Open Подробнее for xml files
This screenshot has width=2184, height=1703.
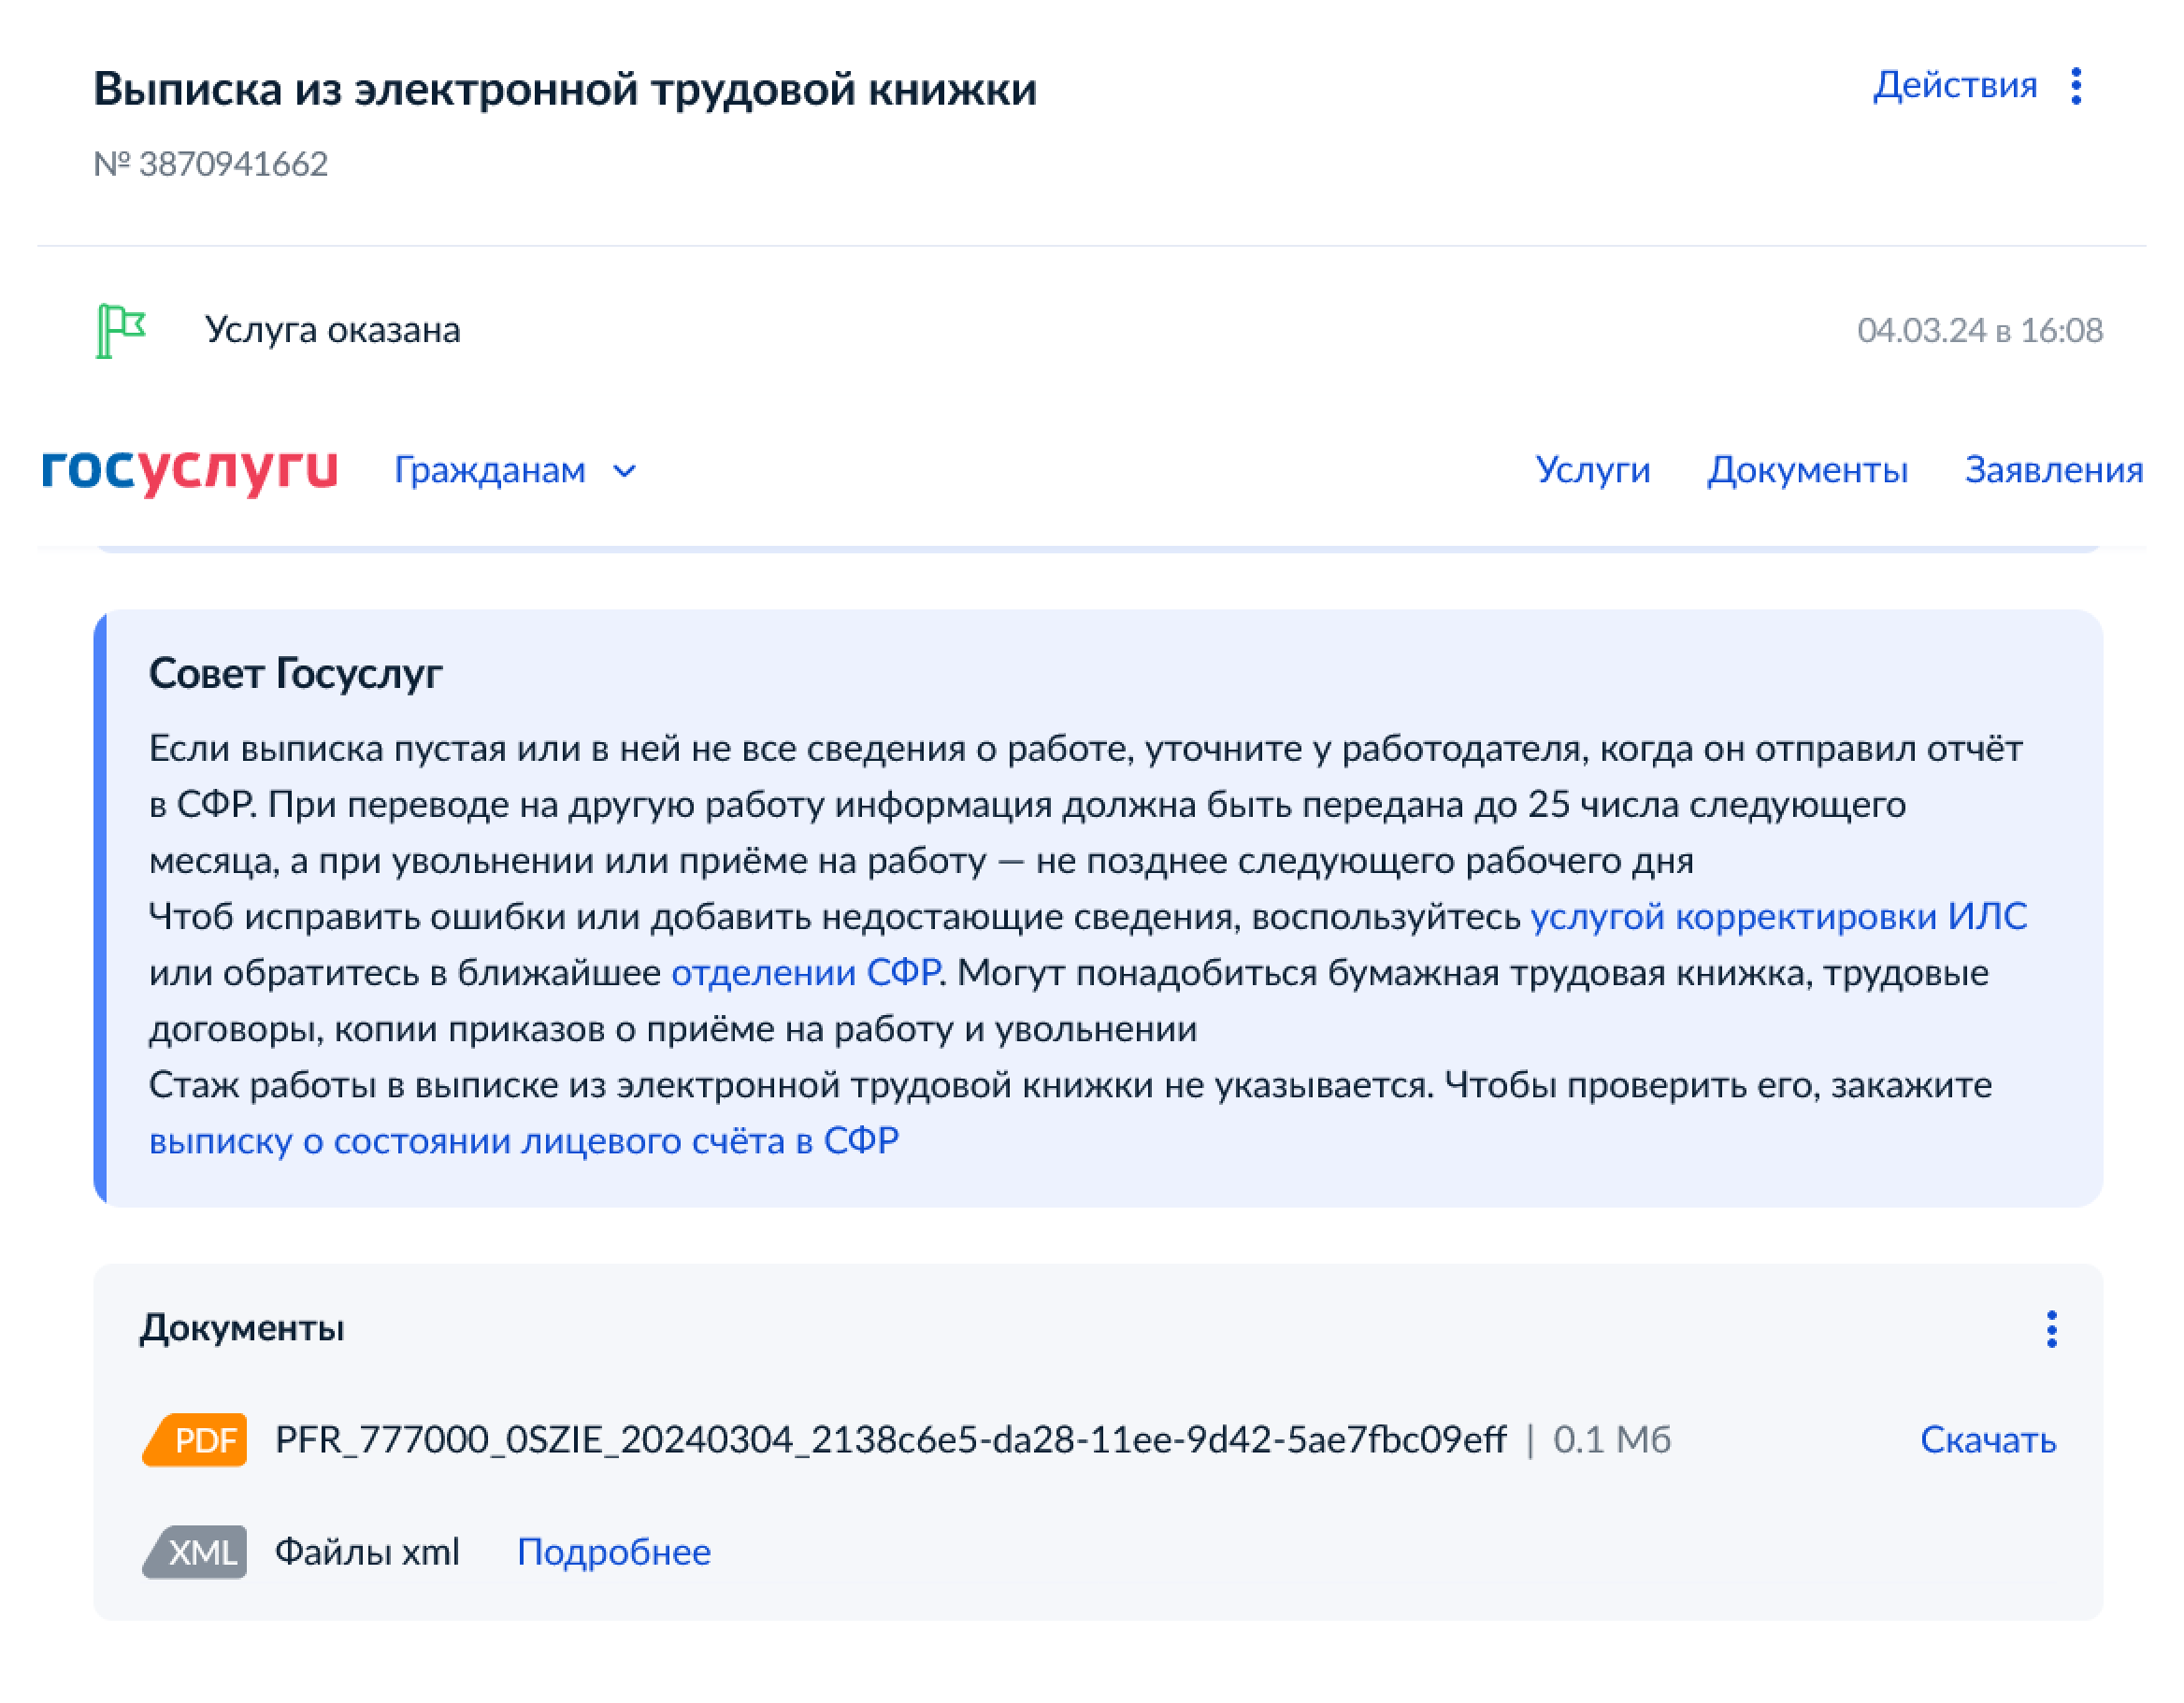click(613, 1552)
